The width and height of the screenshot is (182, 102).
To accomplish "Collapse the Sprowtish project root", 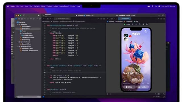I will 16,22.
